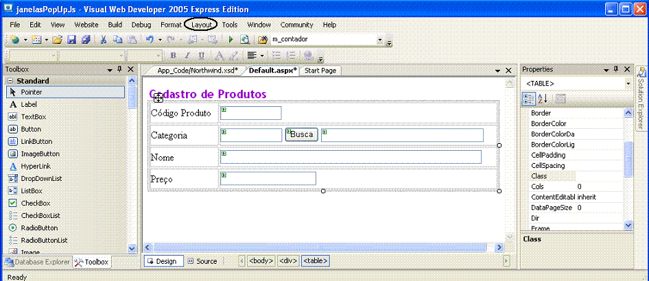This screenshot has height=281, width=649.
Task: Click the Find in Files folder icon
Action: point(262,40)
